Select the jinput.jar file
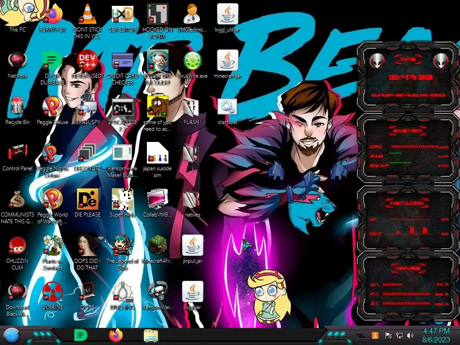Image resolution: width=460 pixels, height=345 pixels. point(192,245)
